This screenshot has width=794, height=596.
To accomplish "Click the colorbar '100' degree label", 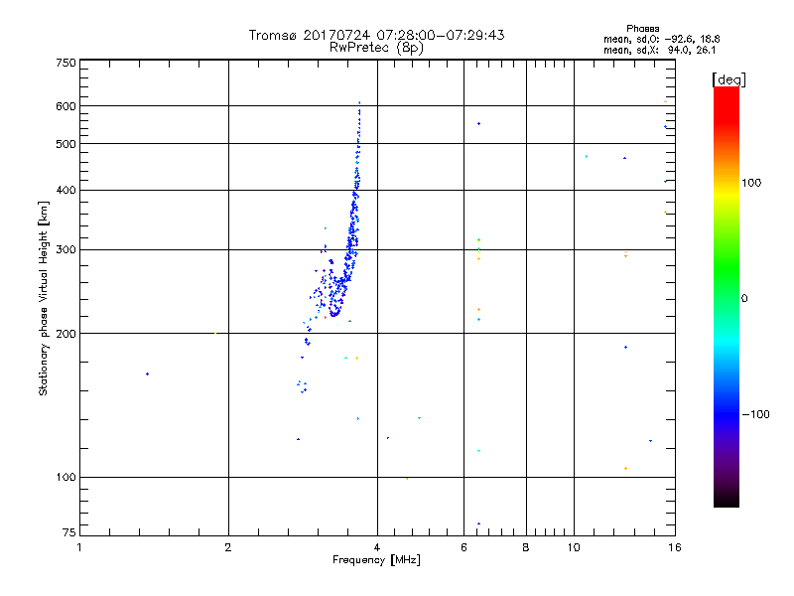I will tap(751, 183).
